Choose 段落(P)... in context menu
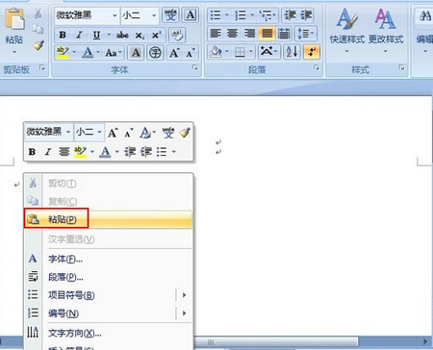The height and width of the screenshot is (350, 433). point(109,277)
